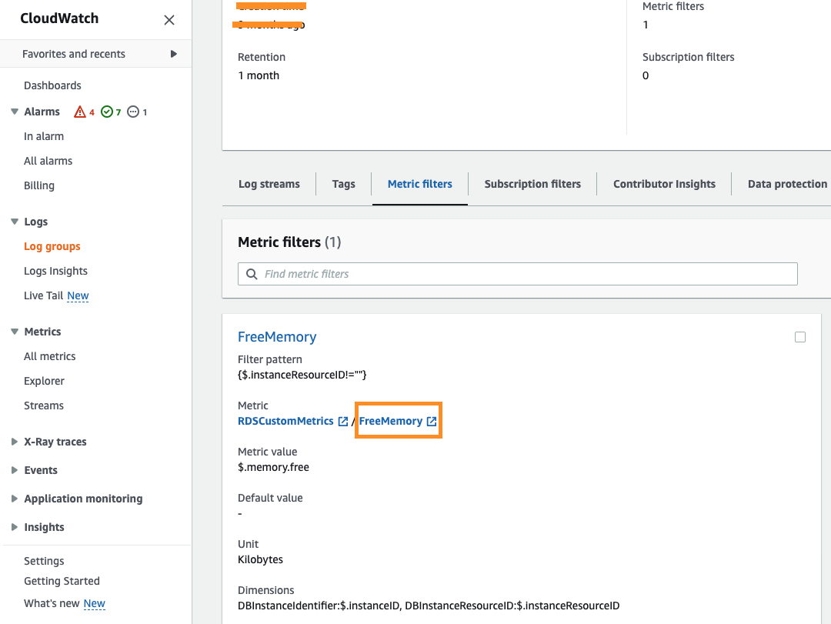Open Live Tail
This screenshot has height=624, width=831.
point(43,295)
